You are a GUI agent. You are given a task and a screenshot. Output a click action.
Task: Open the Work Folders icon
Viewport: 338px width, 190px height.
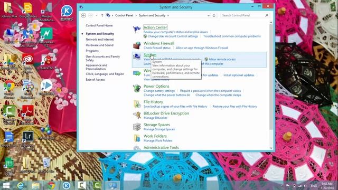coord(137,138)
